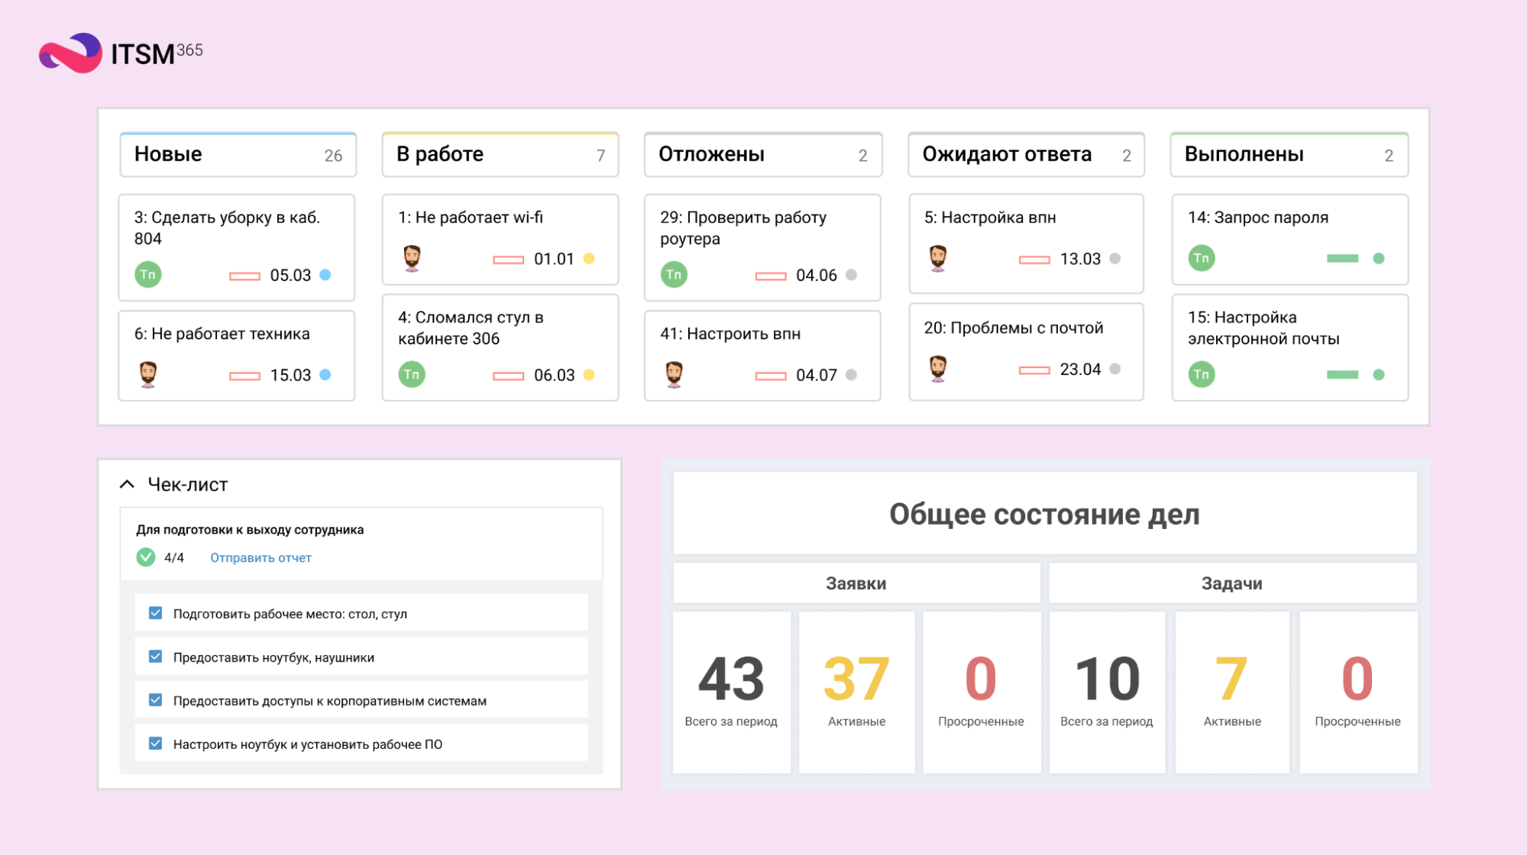Select Новые column header

click(239, 154)
